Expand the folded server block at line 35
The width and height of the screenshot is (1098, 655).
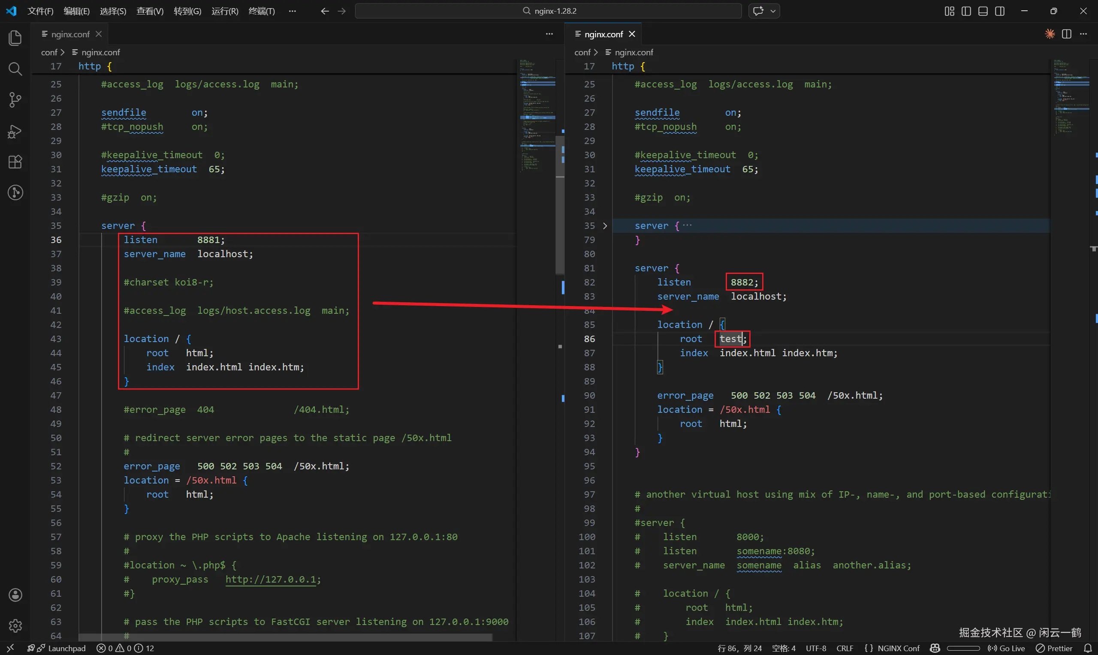tap(605, 226)
